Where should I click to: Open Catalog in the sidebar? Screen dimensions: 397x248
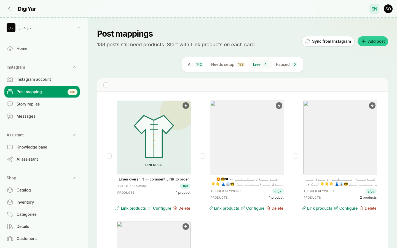pyautogui.click(x=42, y=190)
